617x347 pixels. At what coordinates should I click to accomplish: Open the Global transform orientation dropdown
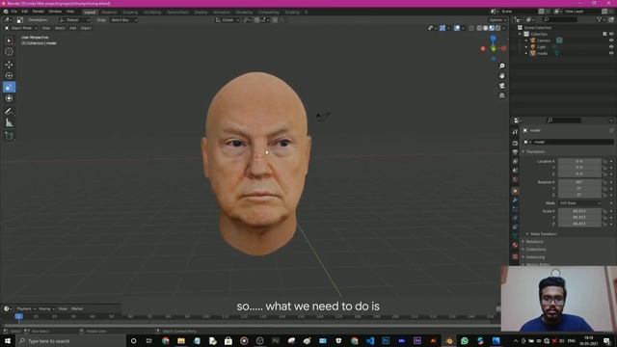tap(228, 20)
